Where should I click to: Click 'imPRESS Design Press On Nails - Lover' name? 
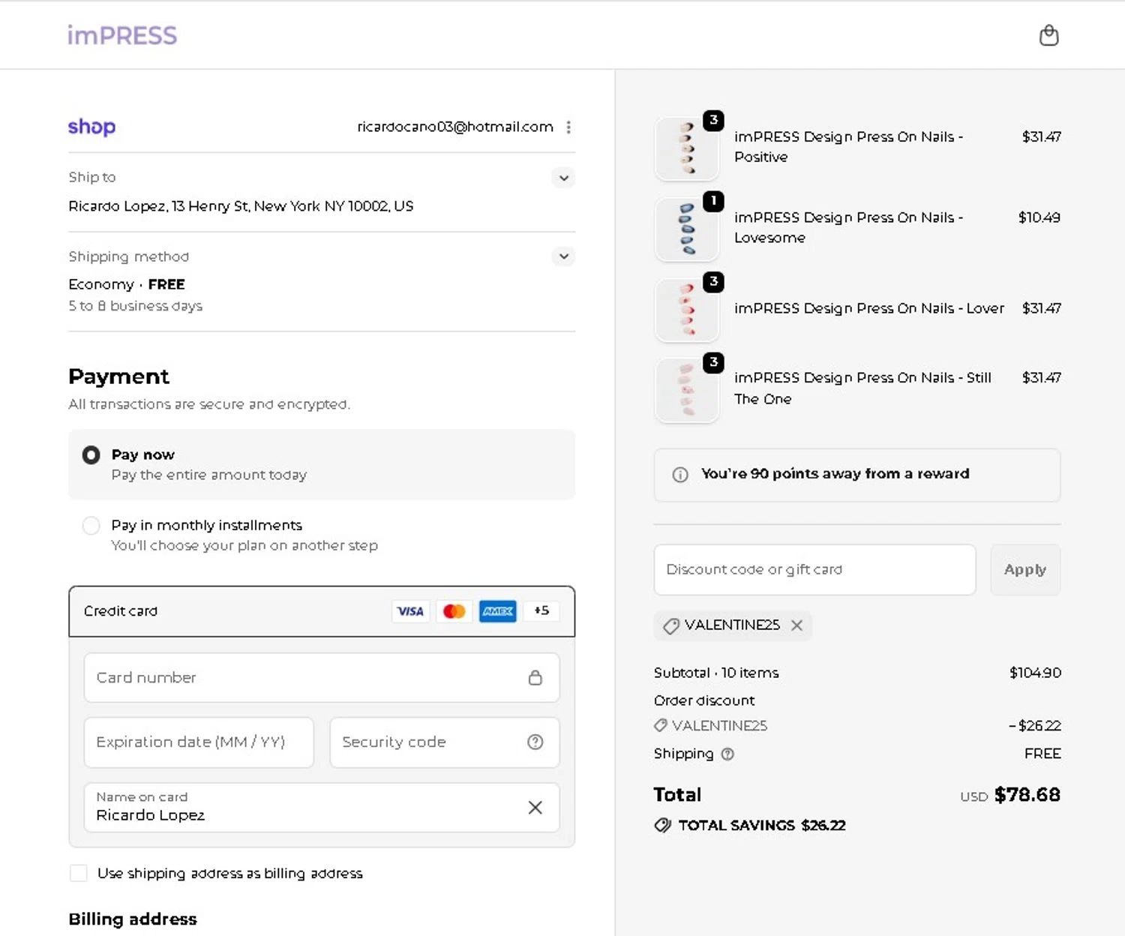point(869,309)
